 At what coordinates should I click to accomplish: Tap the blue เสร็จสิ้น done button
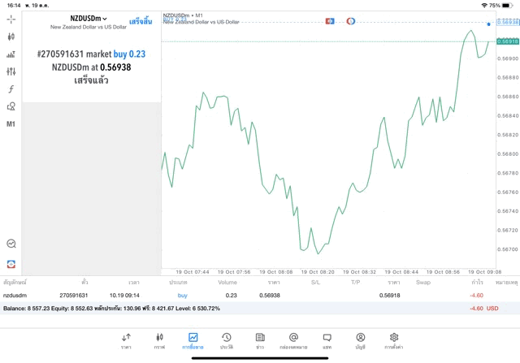coord(141,22)
